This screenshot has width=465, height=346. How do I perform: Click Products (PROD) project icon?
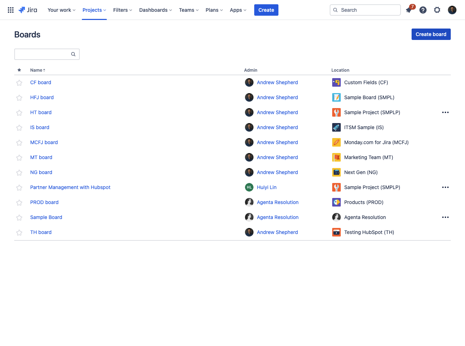tap(336, 202)
